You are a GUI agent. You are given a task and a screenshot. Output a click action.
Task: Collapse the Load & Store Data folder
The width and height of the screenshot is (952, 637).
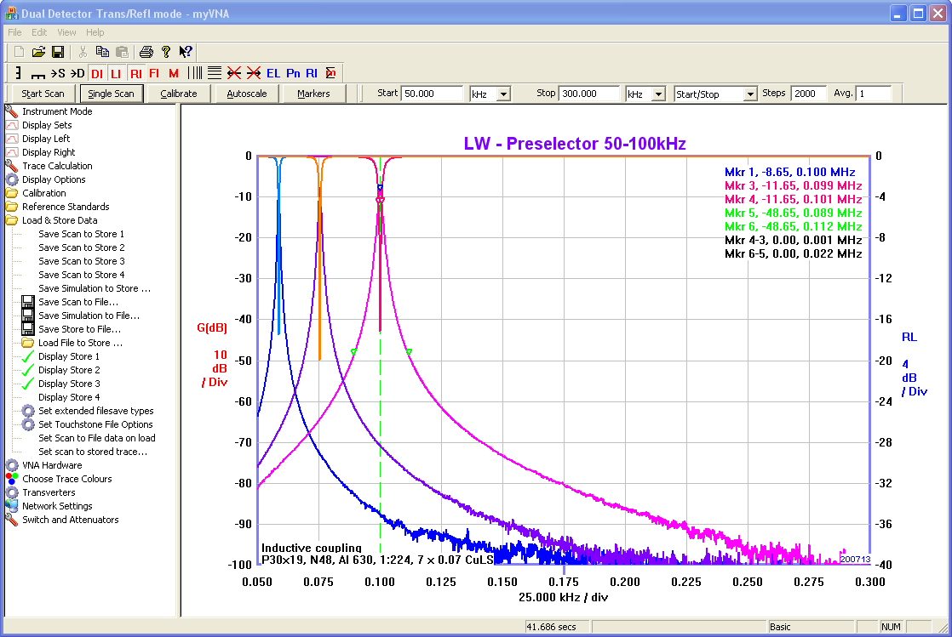12,220
